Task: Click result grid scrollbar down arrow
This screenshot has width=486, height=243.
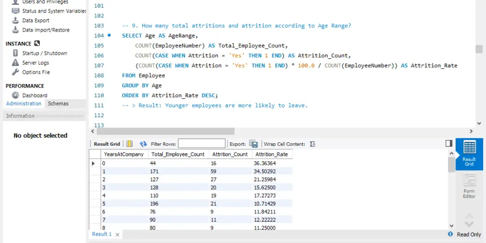Action: point(451,226)
